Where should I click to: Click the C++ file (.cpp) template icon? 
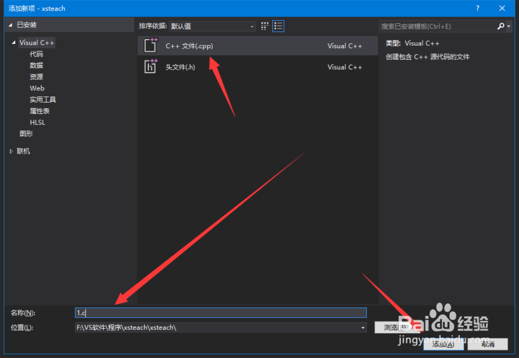click(151, 46)
